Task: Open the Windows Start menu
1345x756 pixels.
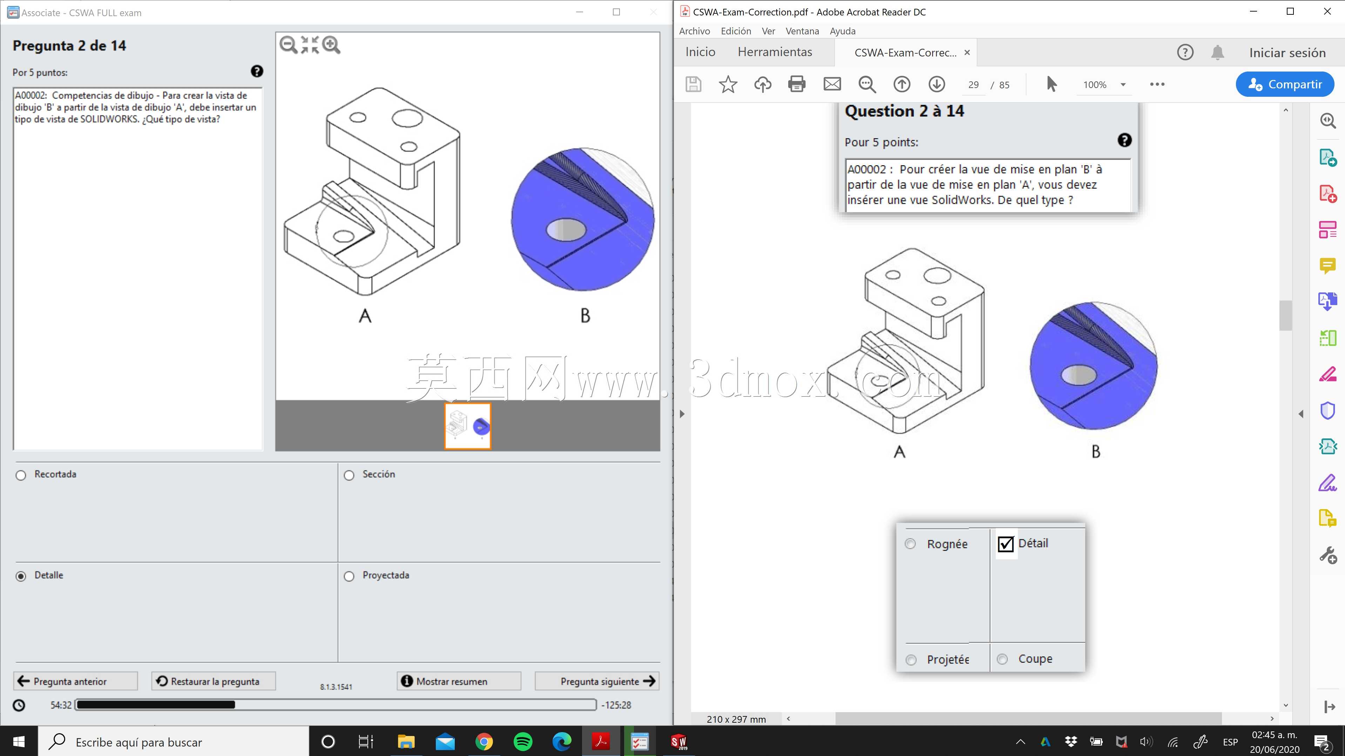Action: pos(19,741)
